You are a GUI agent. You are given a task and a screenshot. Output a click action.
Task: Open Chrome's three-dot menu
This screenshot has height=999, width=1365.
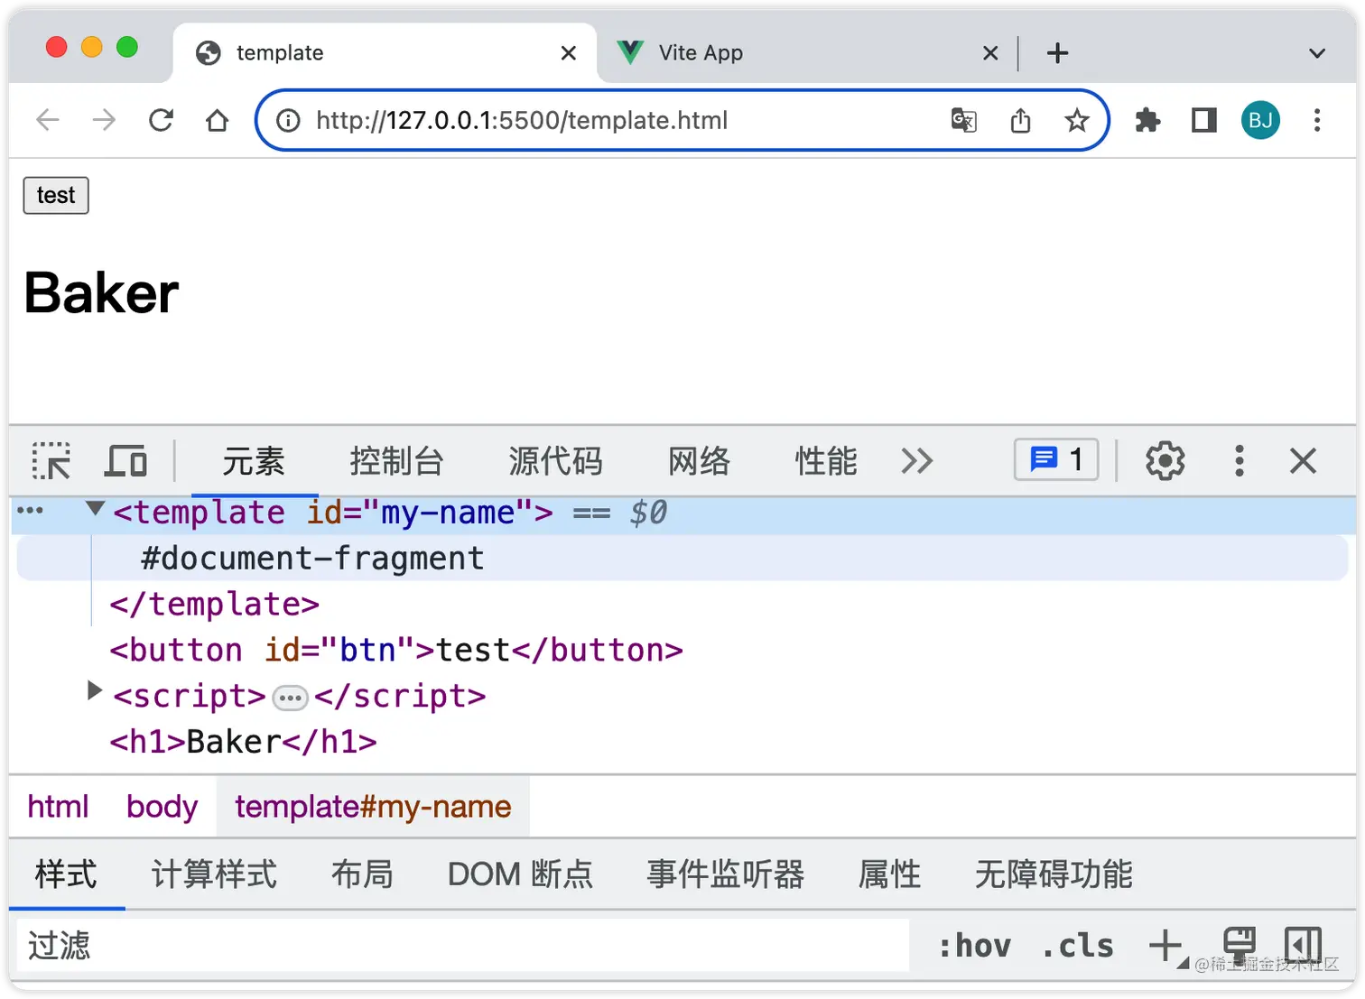pyautogui.click(x=1317, y=120)
